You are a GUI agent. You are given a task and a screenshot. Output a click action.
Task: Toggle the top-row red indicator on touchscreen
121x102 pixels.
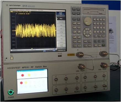[x=23, y=75]
